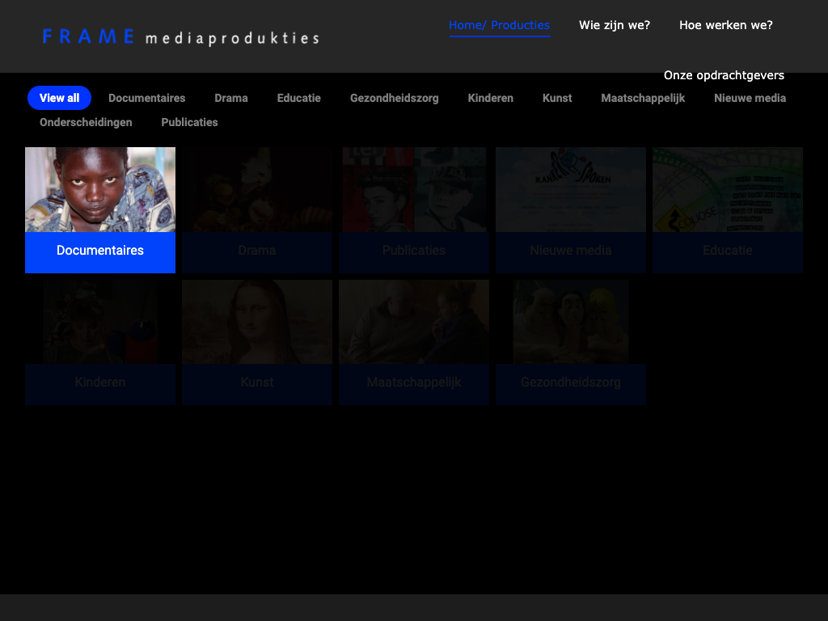Go to Wie zijn we? page
The height and width of the screenshot is (621, 828).
614,25
